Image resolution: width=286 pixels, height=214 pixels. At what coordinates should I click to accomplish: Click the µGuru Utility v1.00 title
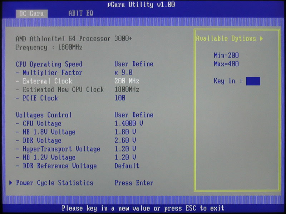click(x=141, y=5)
